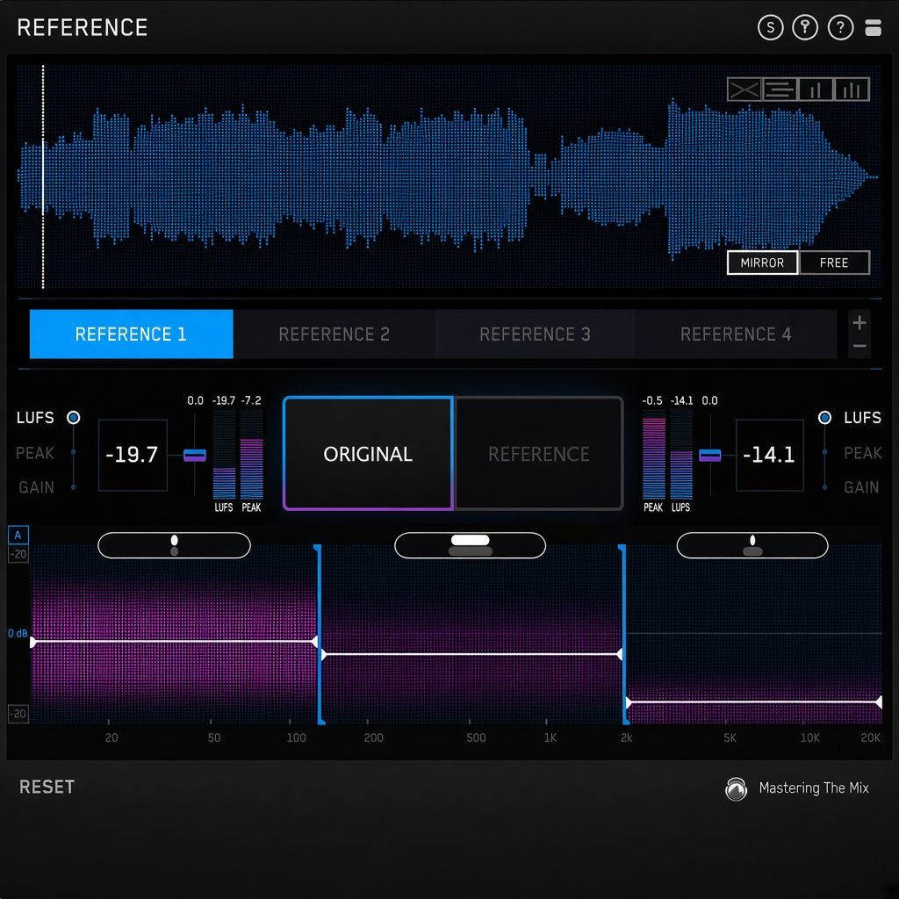Click the crossover divider at 2k
The height and width of the screenshot is (899, 899).
(624, 634)
